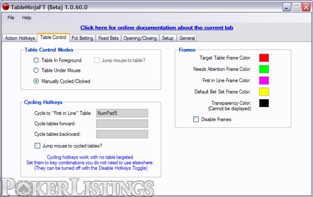Click the Disable Hotkeys Toggle note text
Image resolution: width=313 pixels, height=197 pixels.
click(91, 168)
